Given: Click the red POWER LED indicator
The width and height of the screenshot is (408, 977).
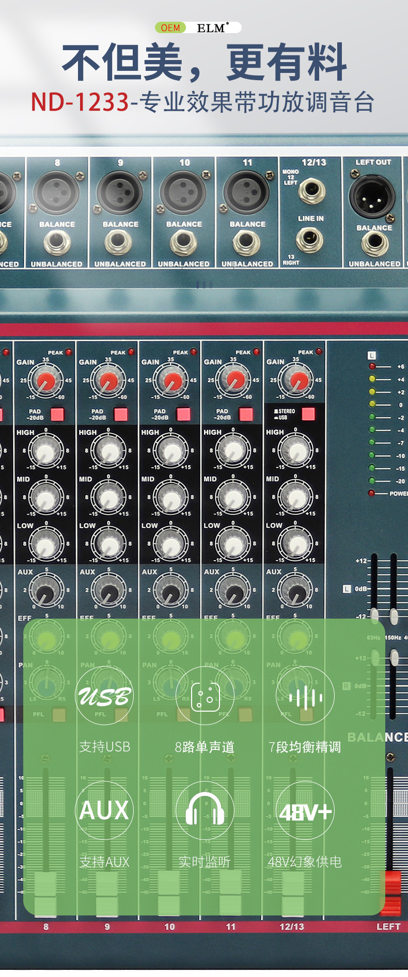Looking at the screenshot, I should (371, 493).
